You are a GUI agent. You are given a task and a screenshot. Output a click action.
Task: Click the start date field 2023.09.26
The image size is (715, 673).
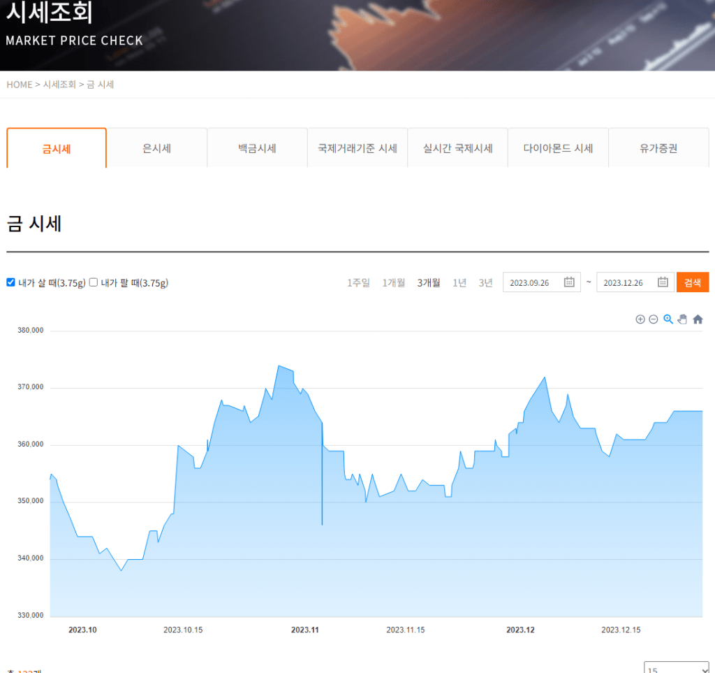click(x=531, y=282)
